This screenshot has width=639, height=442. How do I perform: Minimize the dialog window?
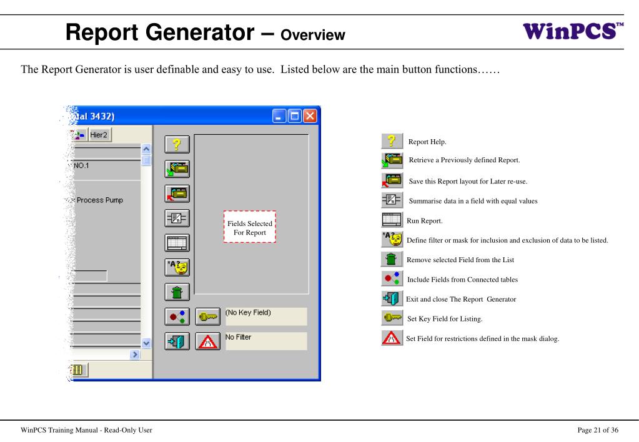click(279, 116)
